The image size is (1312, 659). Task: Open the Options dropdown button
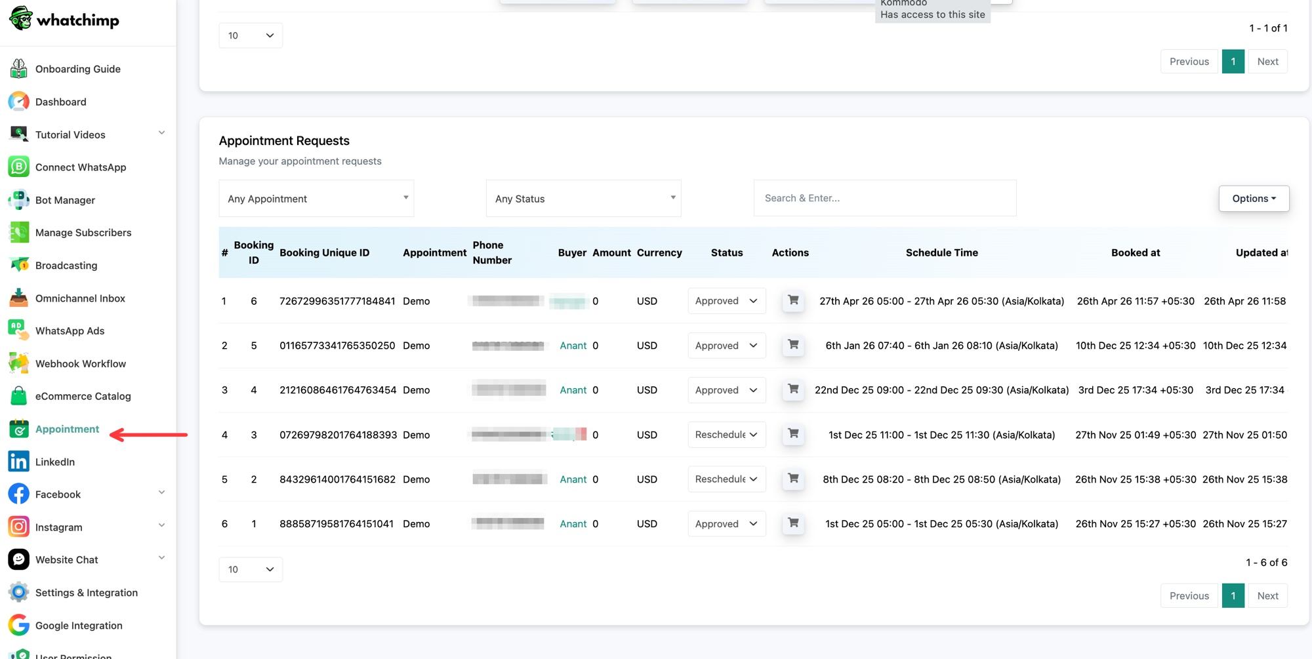[1254, 199]
